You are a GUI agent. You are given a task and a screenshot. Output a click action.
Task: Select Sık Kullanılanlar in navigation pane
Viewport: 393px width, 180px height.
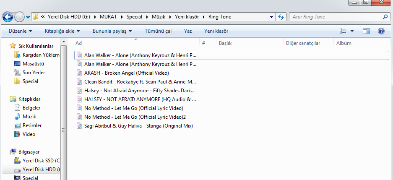[36, 46]
